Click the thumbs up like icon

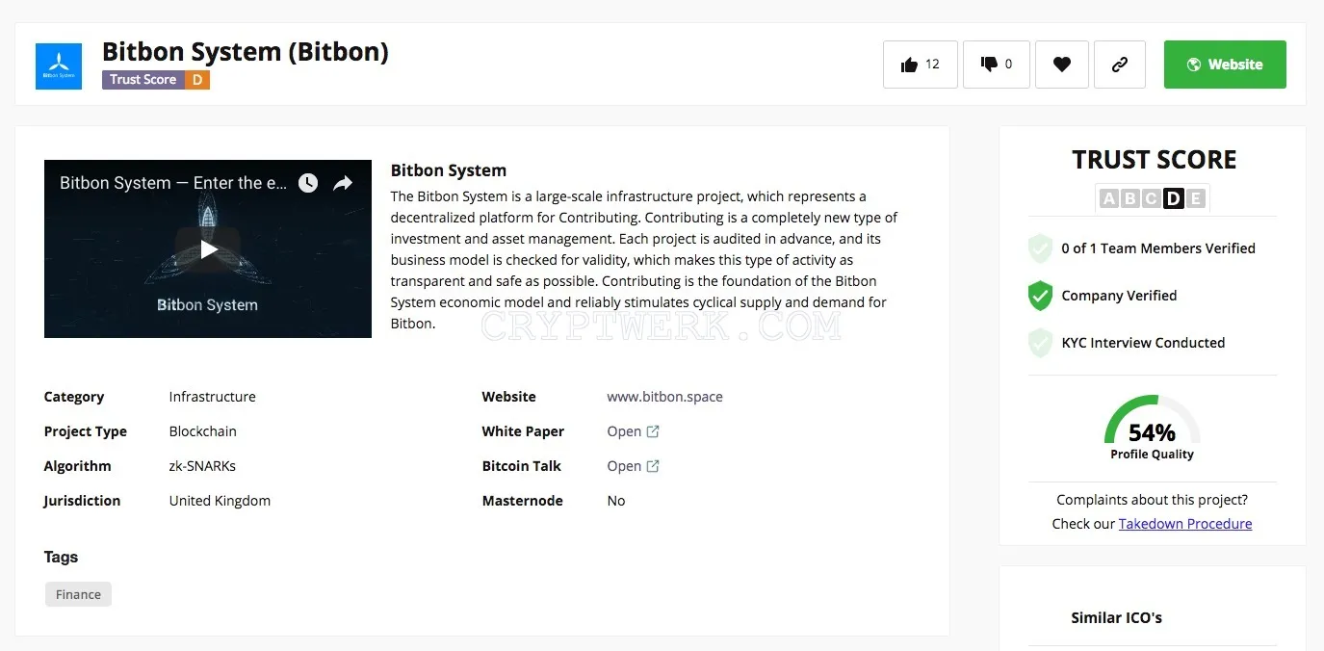pos(909,65)
